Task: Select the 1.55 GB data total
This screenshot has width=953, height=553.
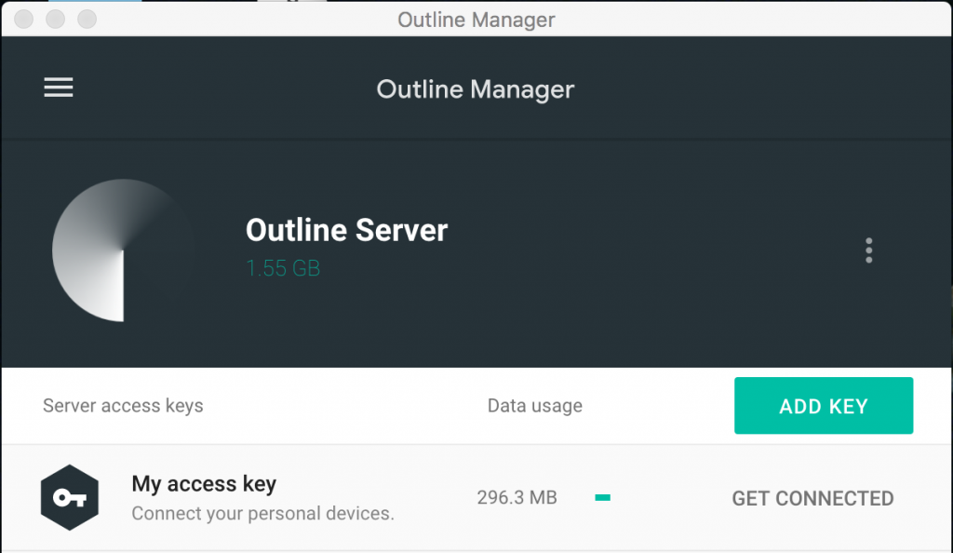Action: tap(283, 267)
